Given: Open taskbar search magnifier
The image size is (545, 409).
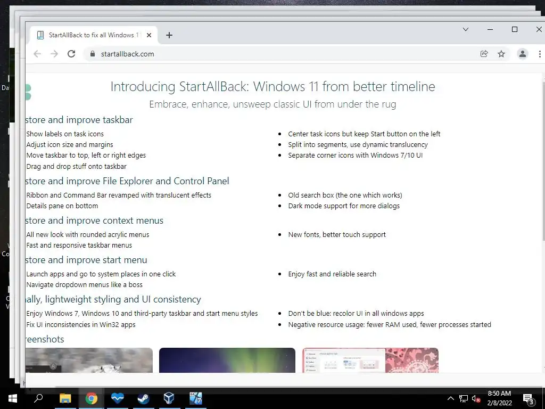Looking at the screenshot, I should click(x=38, y=398).
